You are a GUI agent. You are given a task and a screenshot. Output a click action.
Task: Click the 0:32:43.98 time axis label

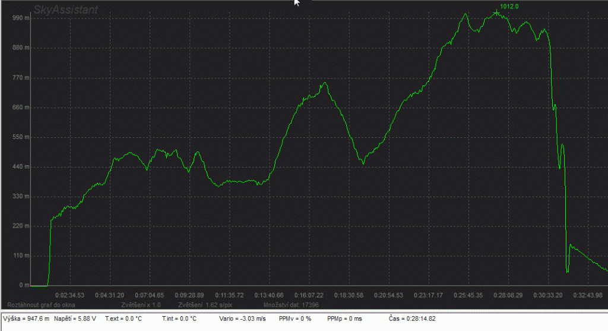tap(587, 295)
